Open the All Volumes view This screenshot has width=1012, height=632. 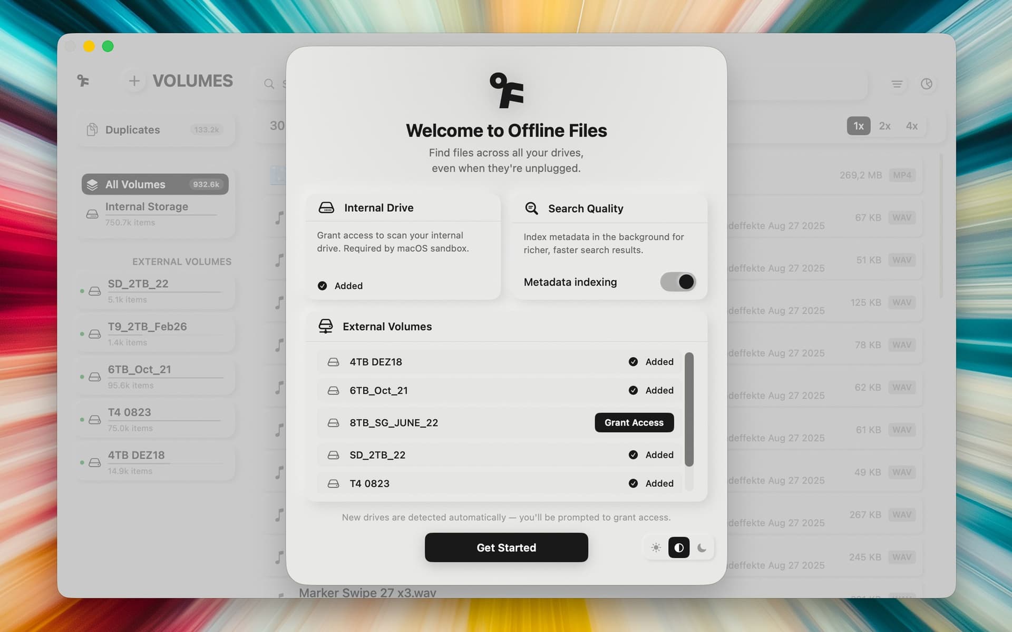[154, 184]
